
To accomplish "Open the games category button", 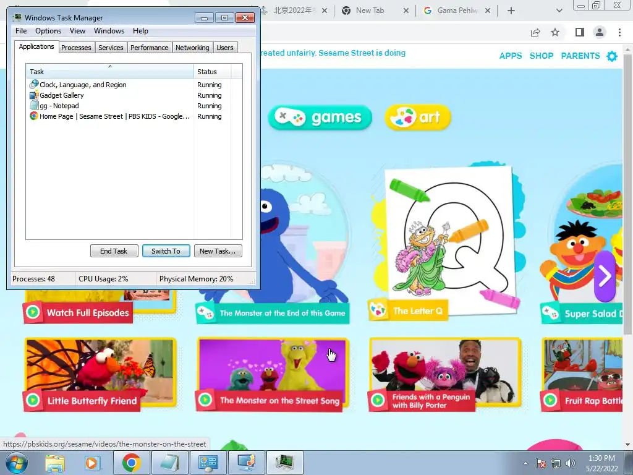I will coord(320,117).
